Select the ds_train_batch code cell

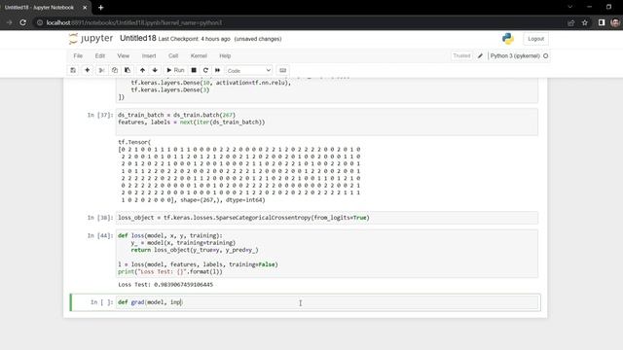point(327,122)
